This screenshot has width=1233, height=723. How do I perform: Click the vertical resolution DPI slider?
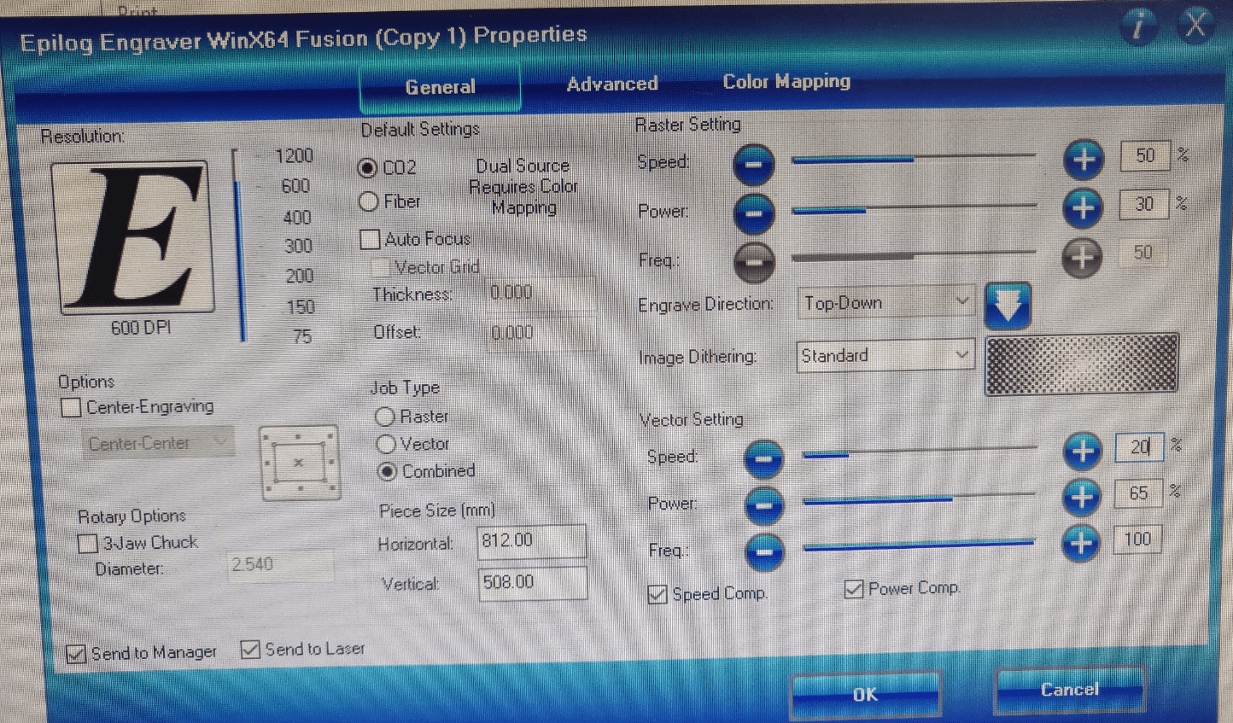[x=239, y=246]
